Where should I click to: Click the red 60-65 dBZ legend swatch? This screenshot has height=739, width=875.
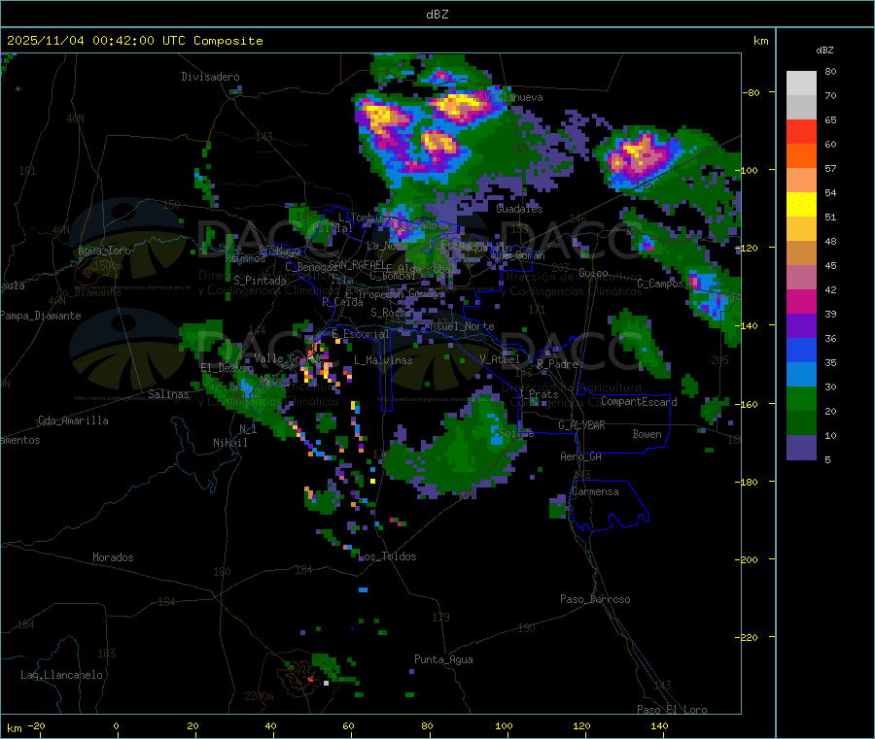[x=801, y=131]
